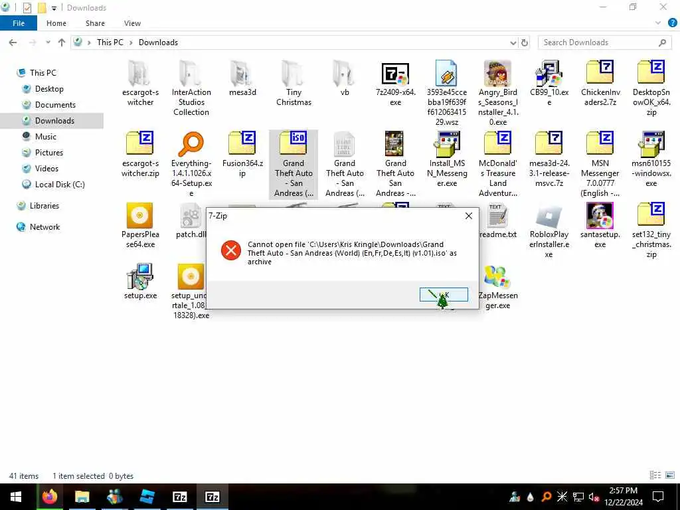Image resolution: width=680 pixels, height=510 pixels.
Task: Select the RobloxPlayerInstaller.exe file
Action: [549, 230]
